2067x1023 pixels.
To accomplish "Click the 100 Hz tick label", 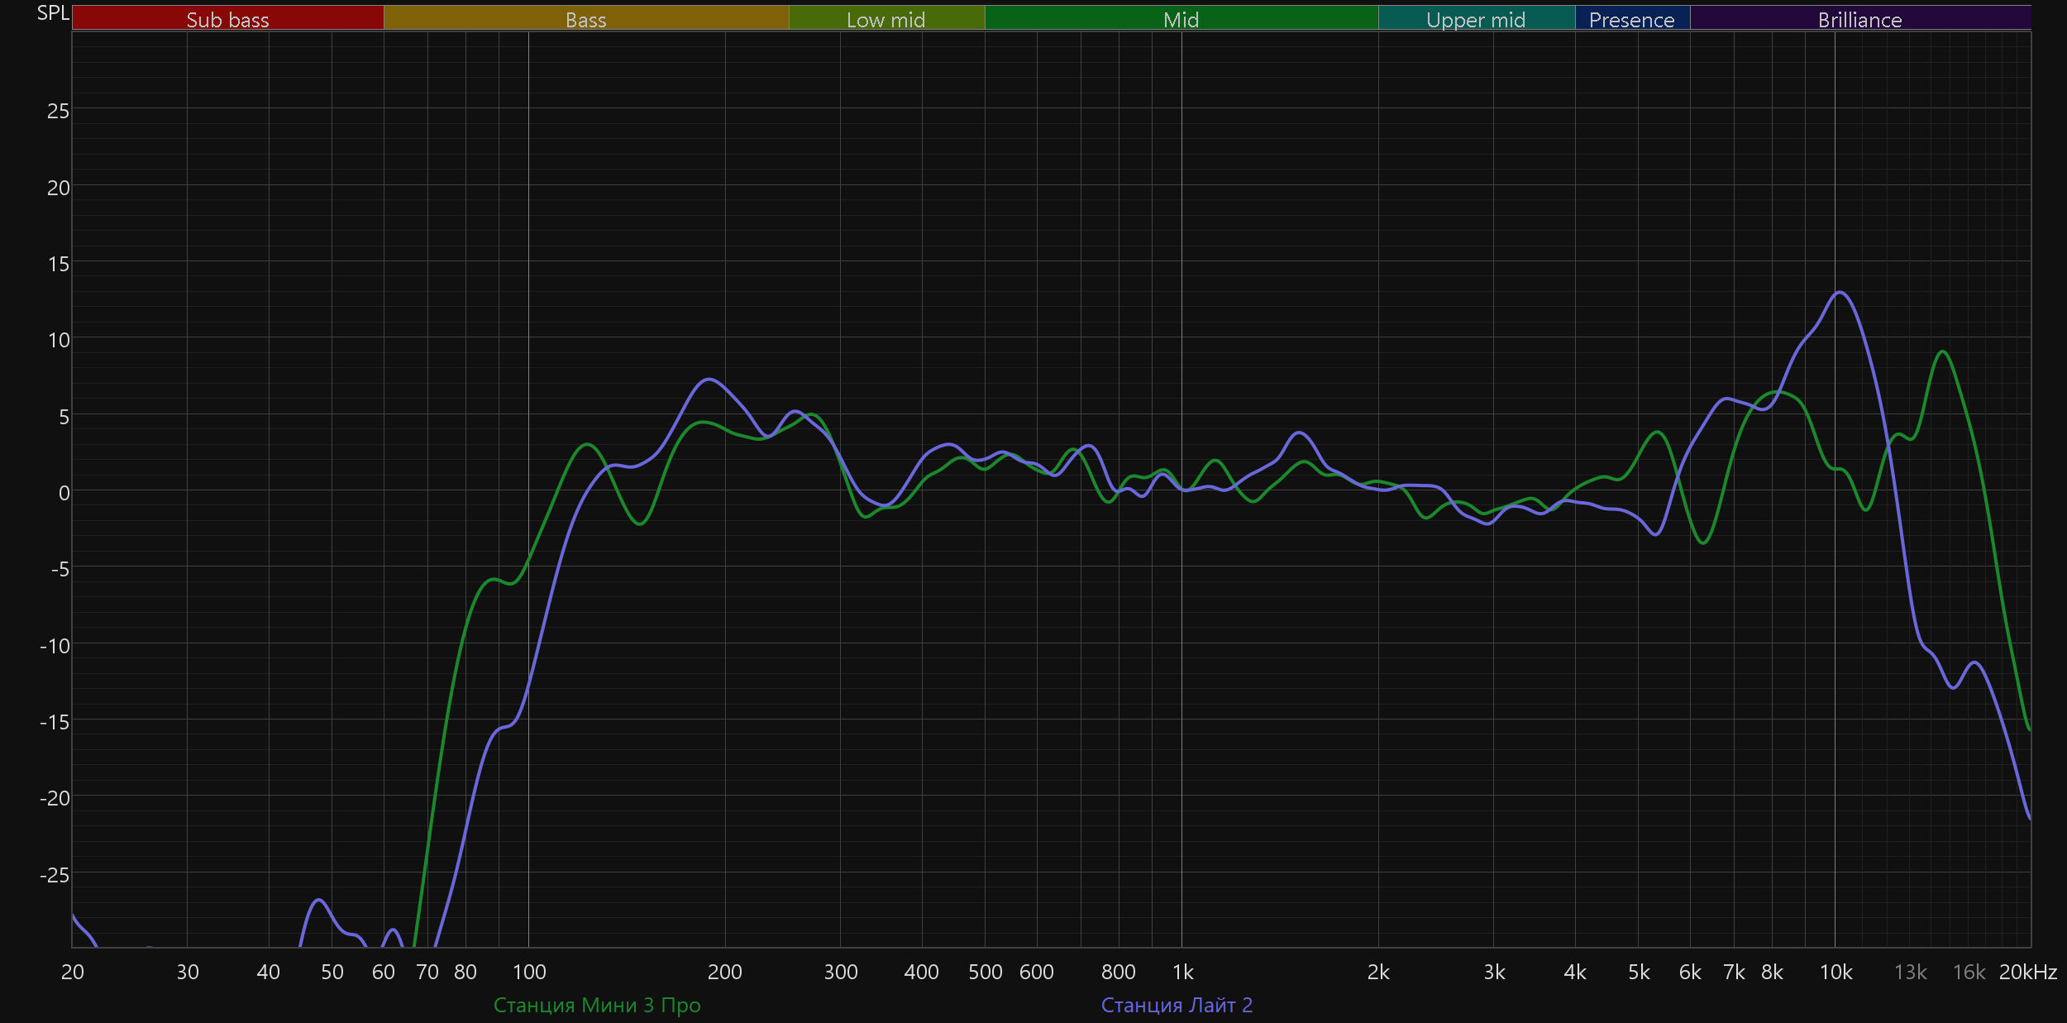I will pyautogui.click(x=529, y=972).
